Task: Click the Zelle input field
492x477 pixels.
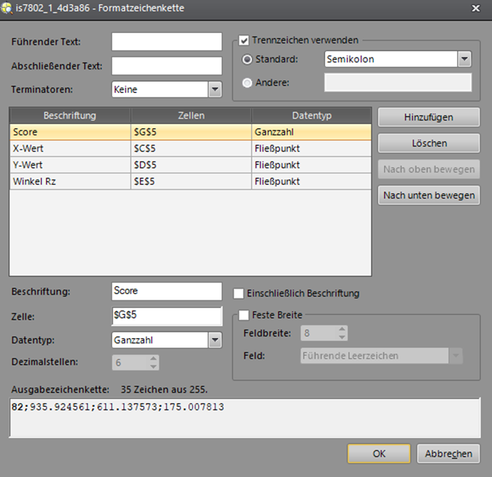Action: point(167,316)
